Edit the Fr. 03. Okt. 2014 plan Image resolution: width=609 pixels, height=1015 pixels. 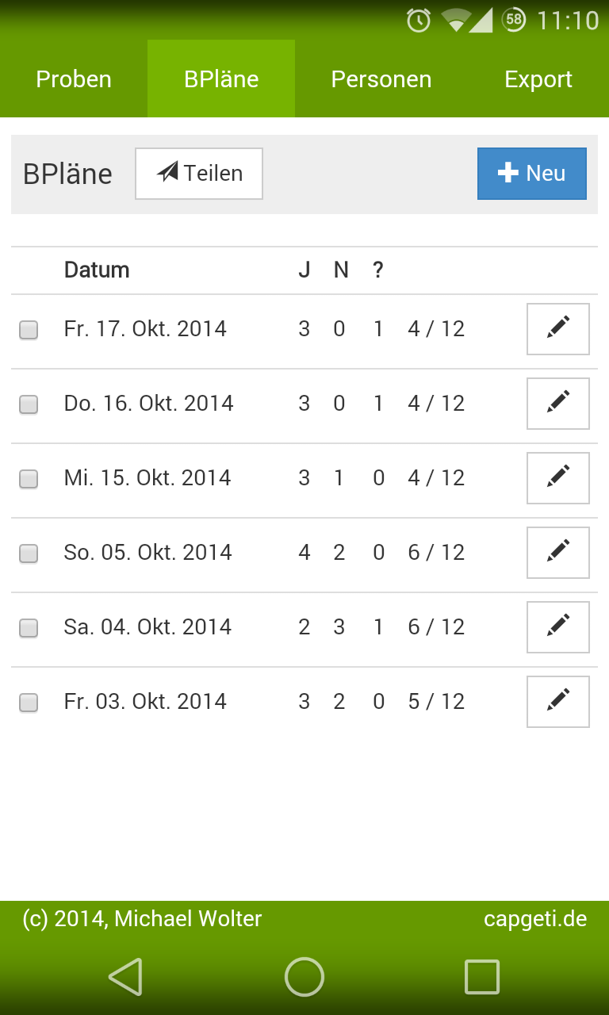pos(558,702)
